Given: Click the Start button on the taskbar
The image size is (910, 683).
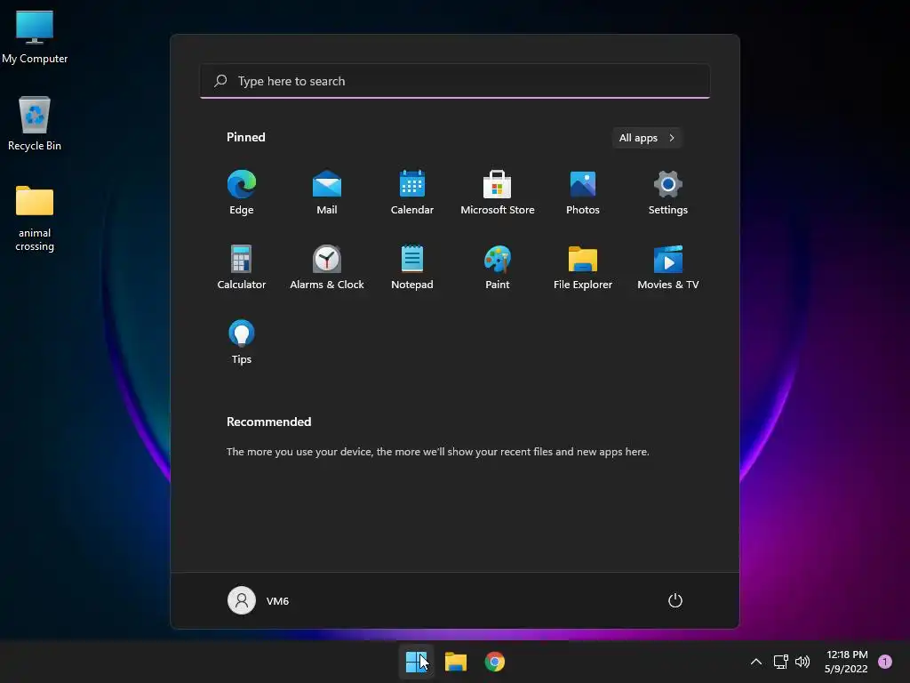Looking at the screenshot, I should click(416, 662).
